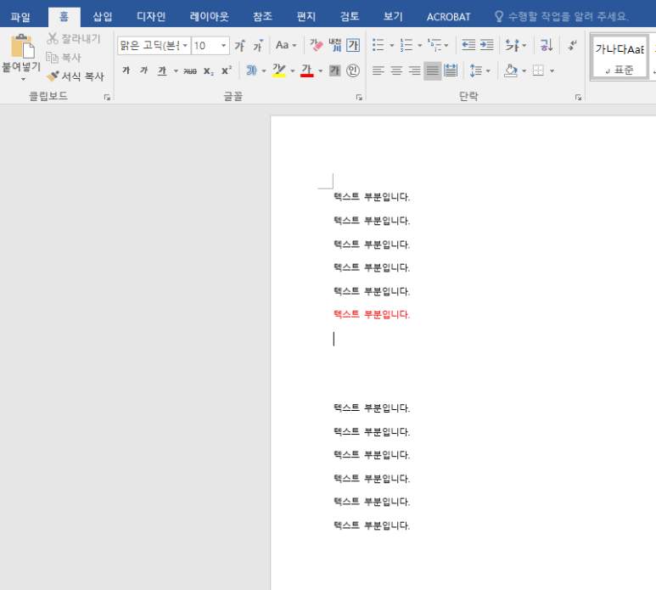Open font name combo box dropdown
Screen dimensions: 656x590
[185, 45]
